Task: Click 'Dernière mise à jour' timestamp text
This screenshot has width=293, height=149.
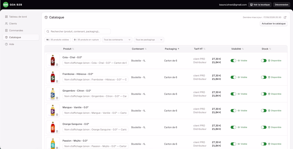Action: pyautogui.click(x=262, y=17)
